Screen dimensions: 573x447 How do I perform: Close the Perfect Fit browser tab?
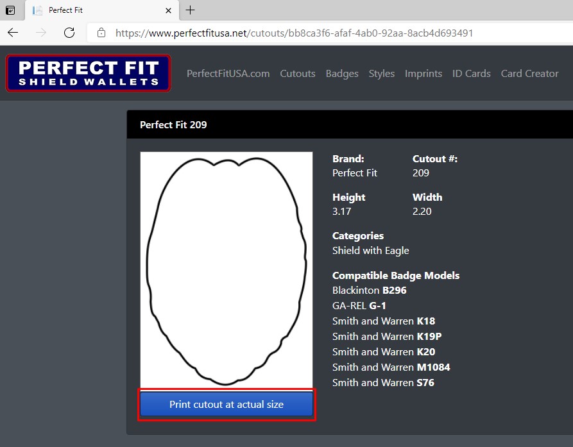tap(168, 10)
